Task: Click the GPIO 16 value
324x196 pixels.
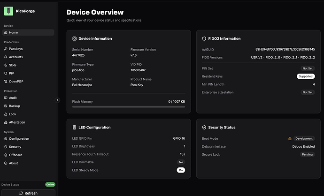Action: click(179, 138)
